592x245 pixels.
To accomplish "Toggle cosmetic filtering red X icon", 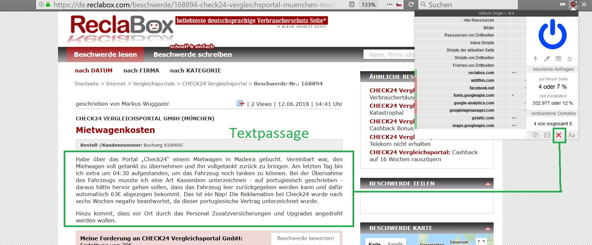I will click(x=559, y=135).
